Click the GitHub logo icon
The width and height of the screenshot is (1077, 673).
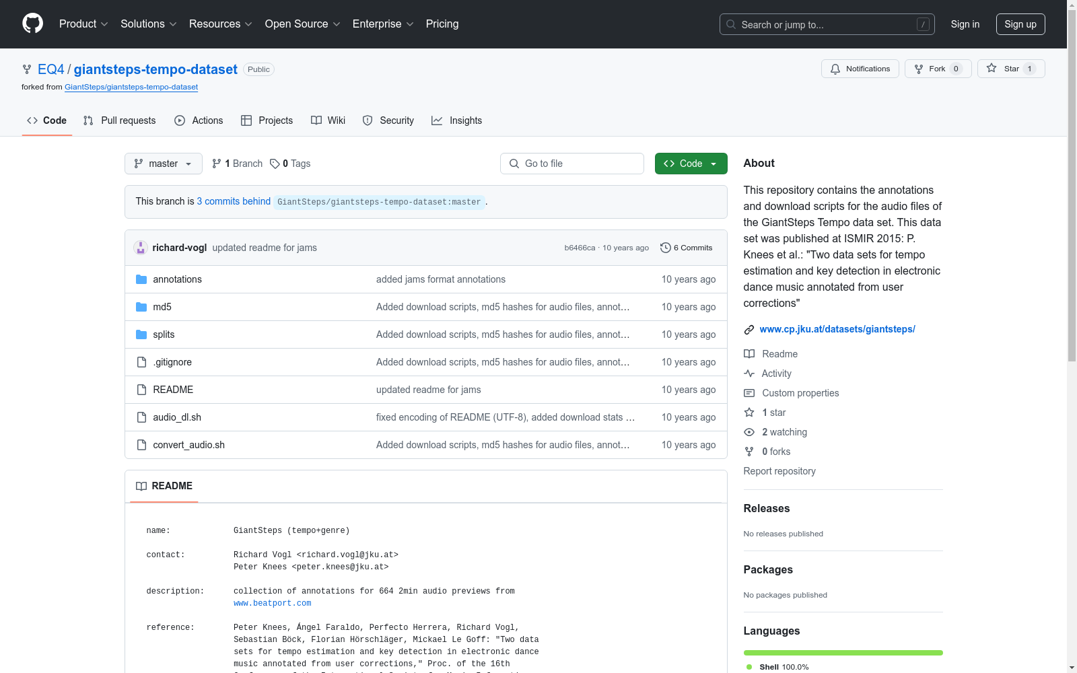pos(32,24)
